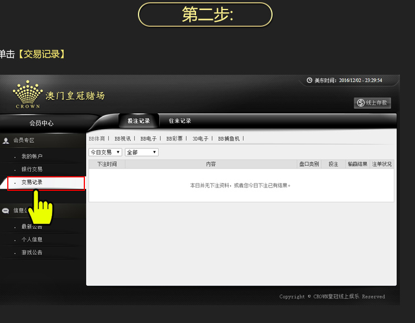The image size is (415, 323).
Task: Open the 今日交易 dropdown
Action: coord(105,152)
